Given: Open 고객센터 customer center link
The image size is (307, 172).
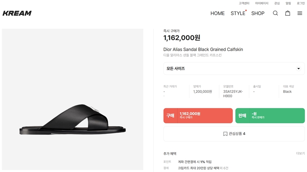Looking at the screenshot, I should [244, 3].
